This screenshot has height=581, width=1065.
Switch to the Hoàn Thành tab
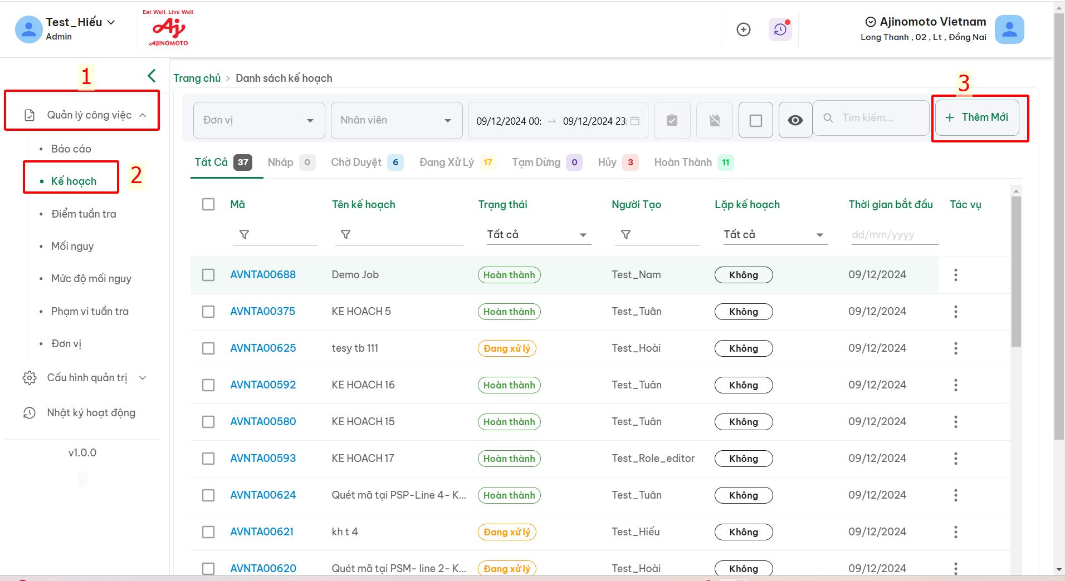(693, 163)
